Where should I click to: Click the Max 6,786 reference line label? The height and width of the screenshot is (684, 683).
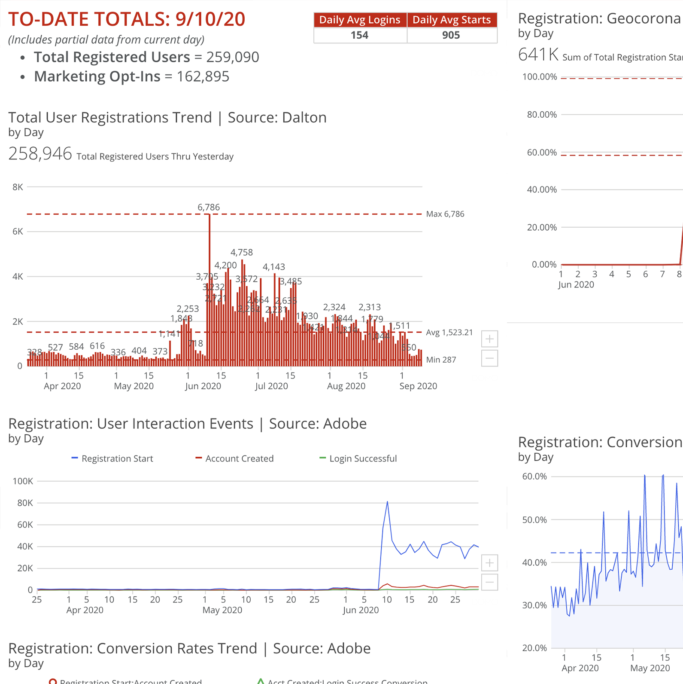445,214
